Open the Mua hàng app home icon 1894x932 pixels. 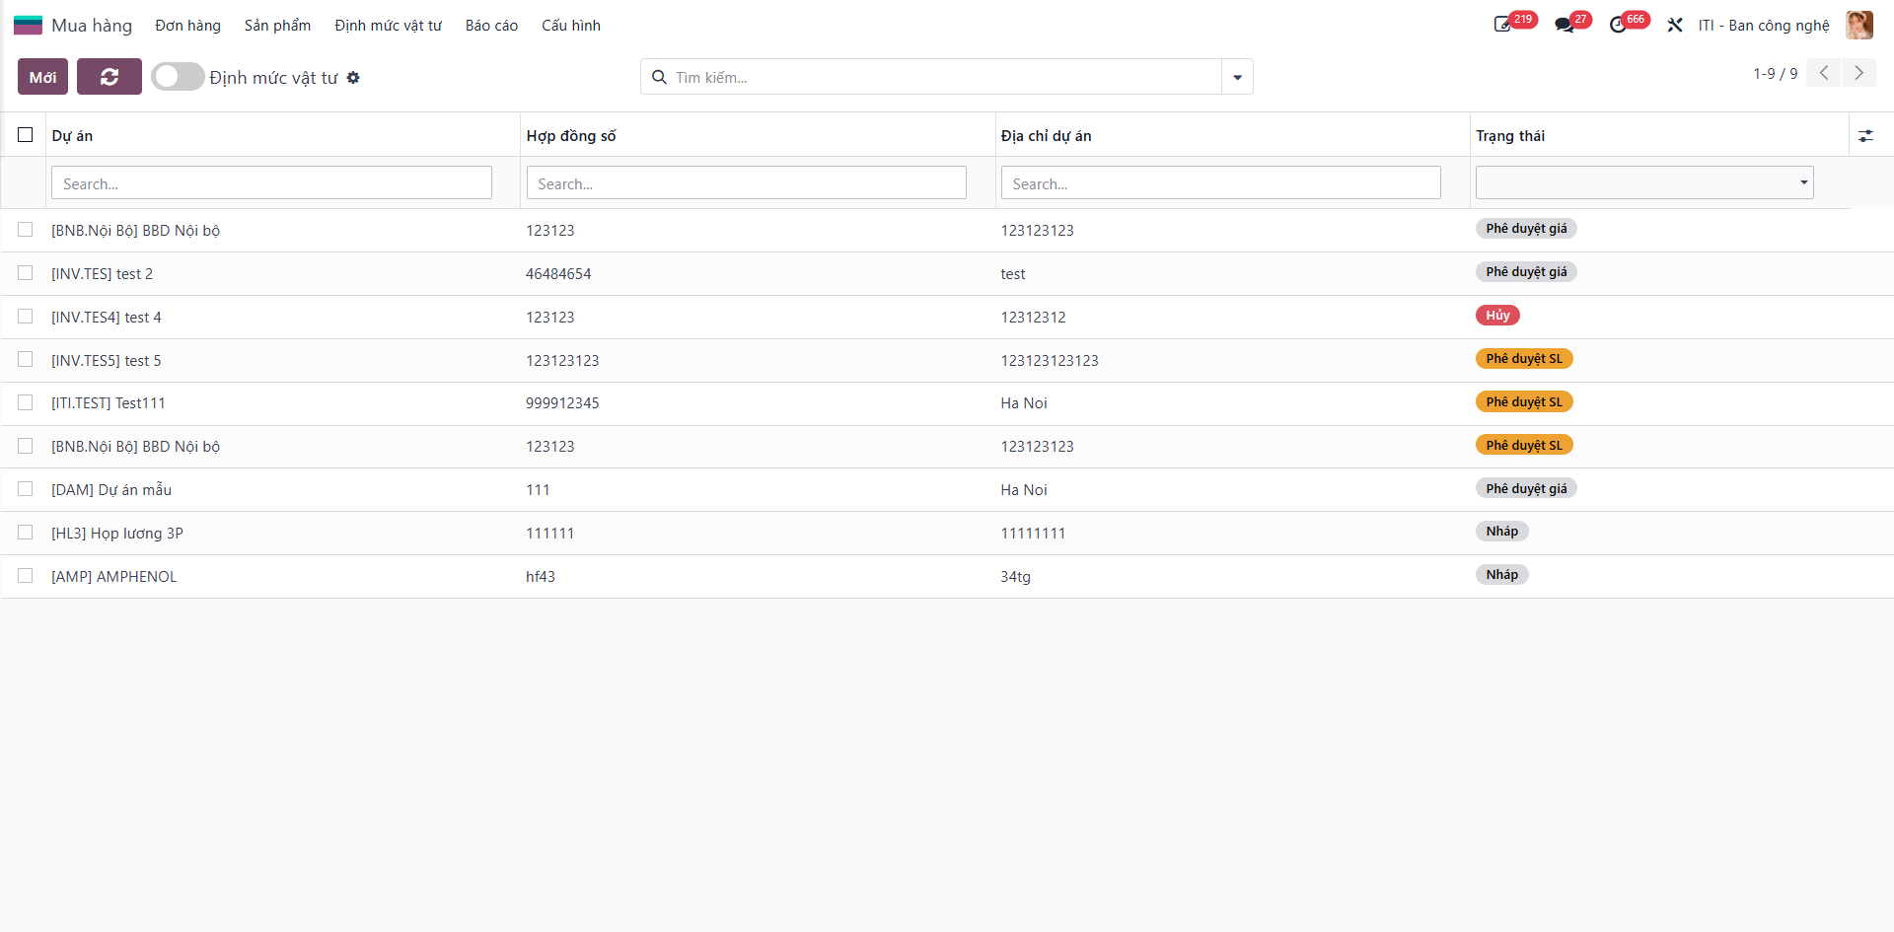[x=28, y=25]
